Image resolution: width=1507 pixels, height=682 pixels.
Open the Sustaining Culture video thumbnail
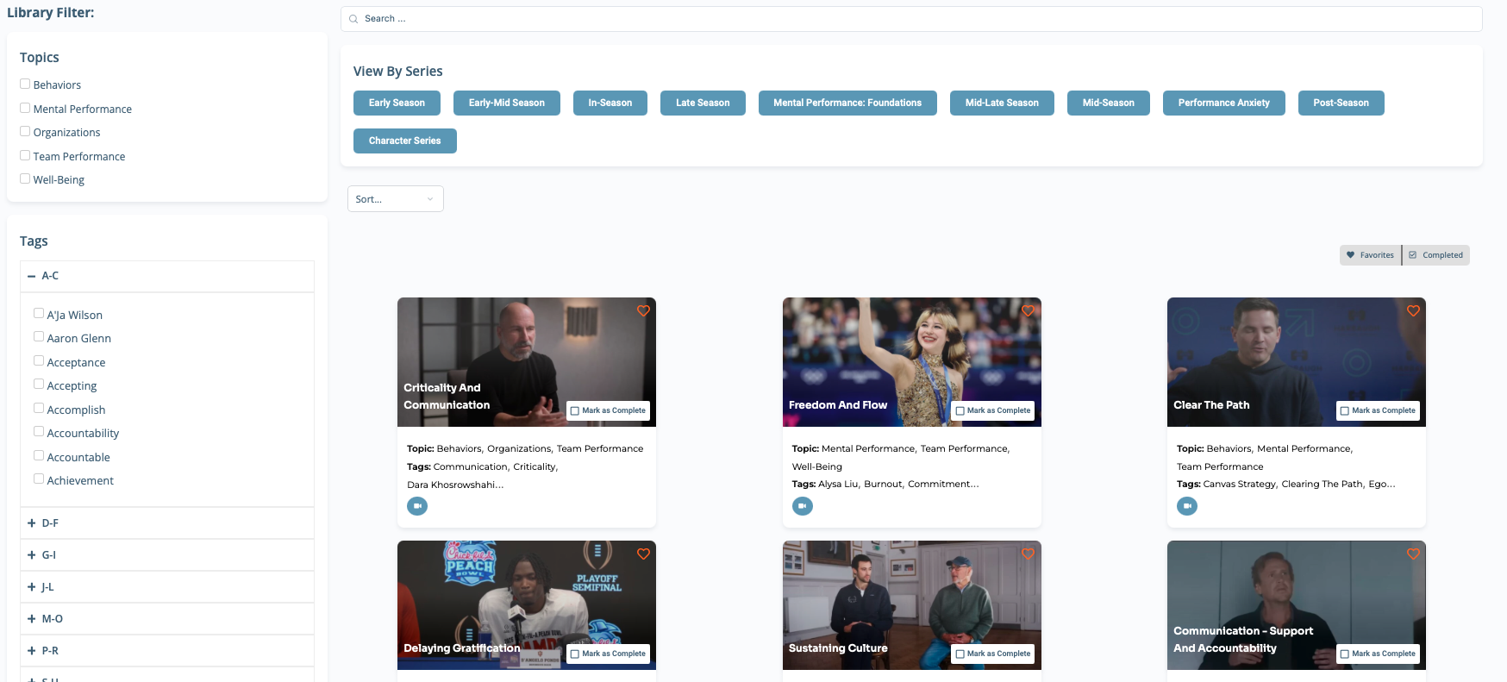pyautogui.click(x=912, y=605)
